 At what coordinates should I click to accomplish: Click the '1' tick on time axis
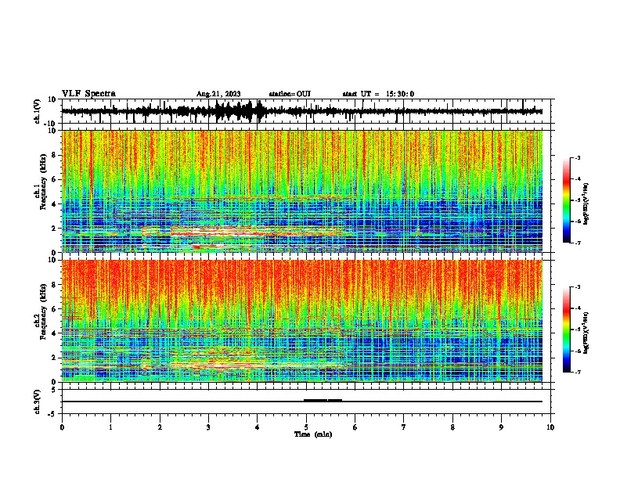pyautogui.click(x=111, y=427)
